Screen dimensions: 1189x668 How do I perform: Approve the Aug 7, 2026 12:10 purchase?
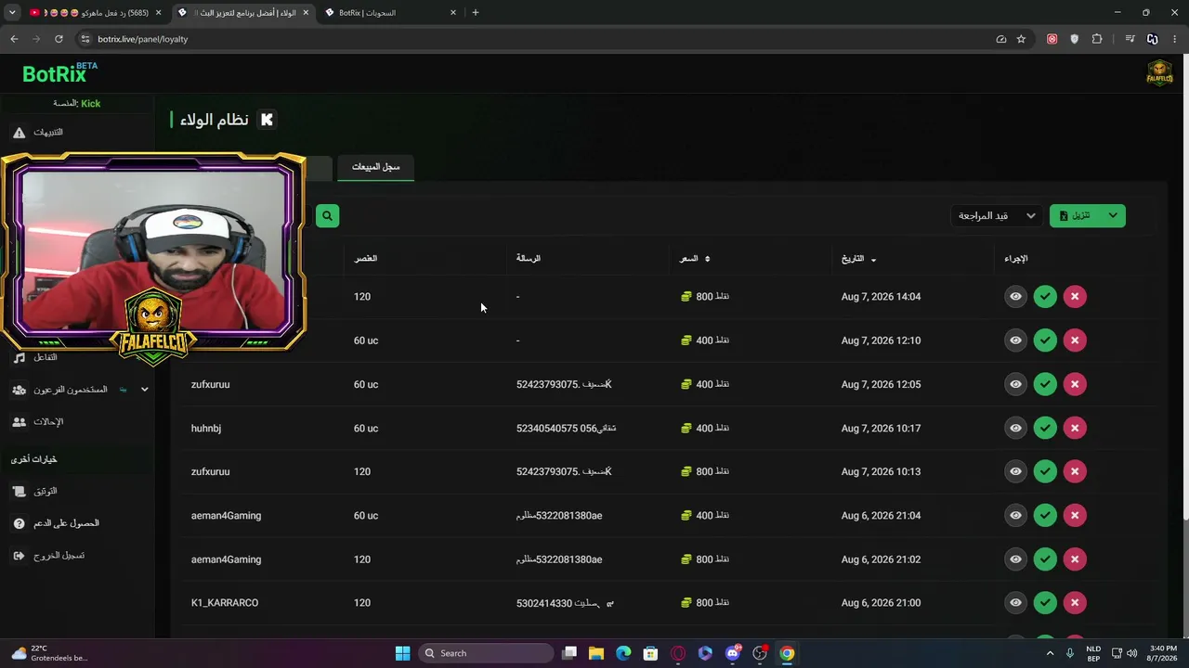(x=1045, y=340)
